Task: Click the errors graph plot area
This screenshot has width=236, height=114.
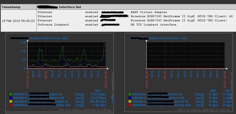Action: (185, 55)
